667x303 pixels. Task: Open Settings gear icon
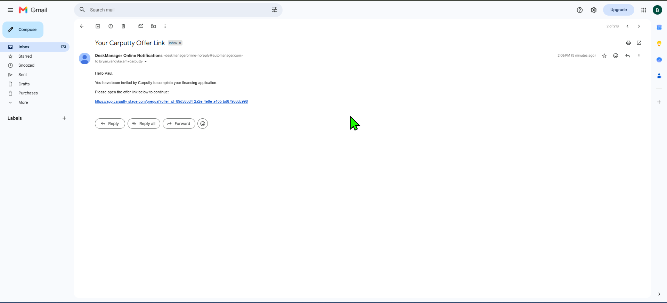(594, 10)
